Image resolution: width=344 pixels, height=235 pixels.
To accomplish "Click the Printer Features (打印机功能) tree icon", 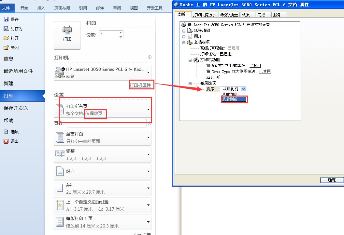I will (196, 60).
